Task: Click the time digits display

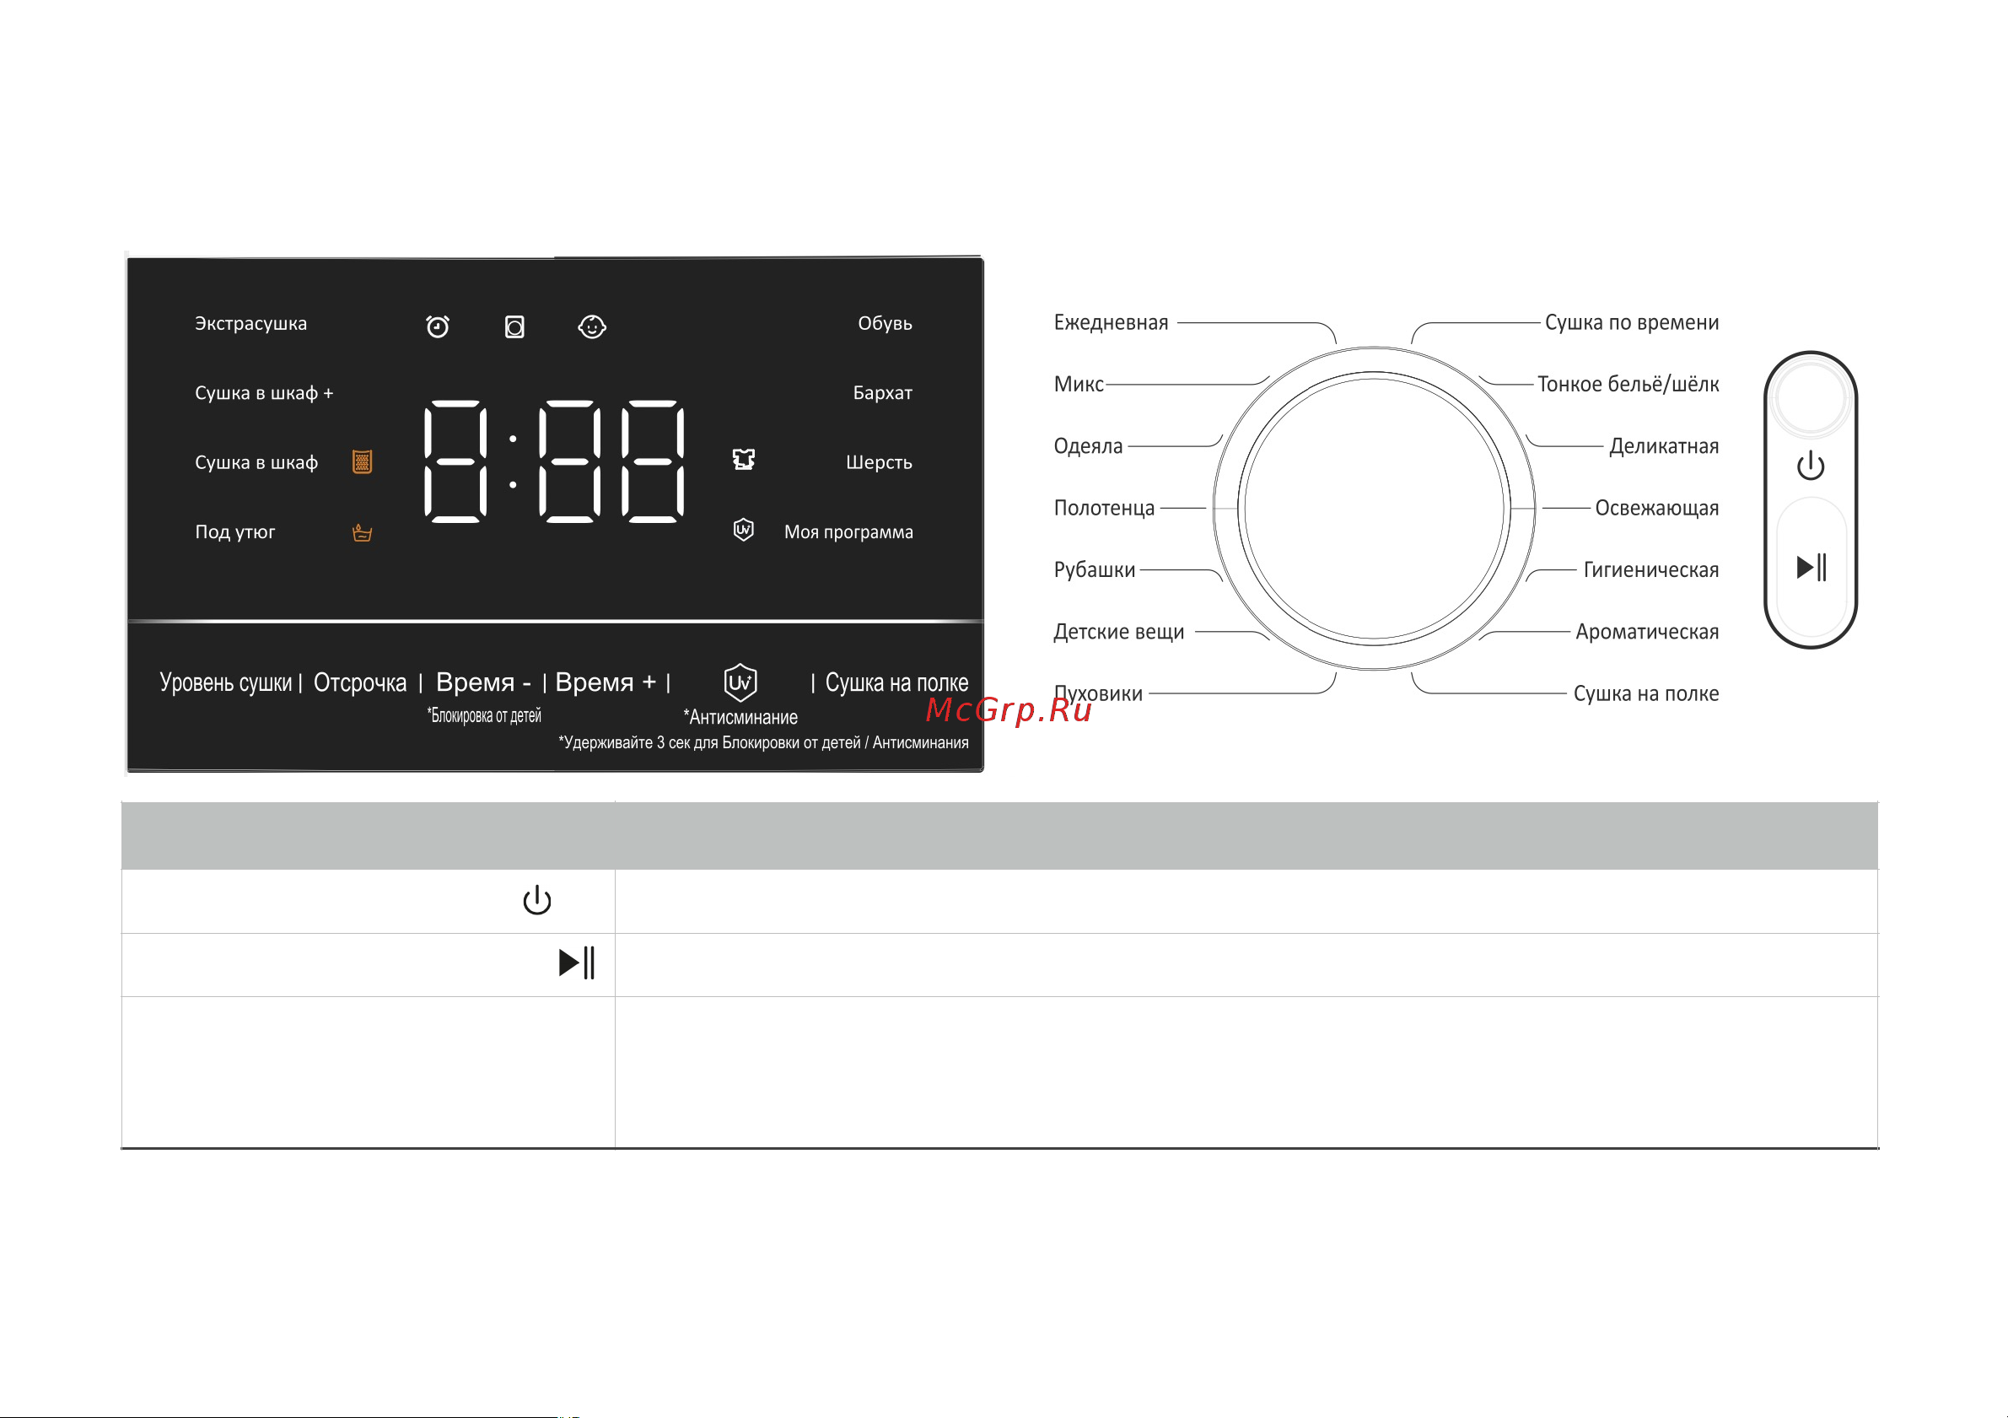Action: point(553,461)
